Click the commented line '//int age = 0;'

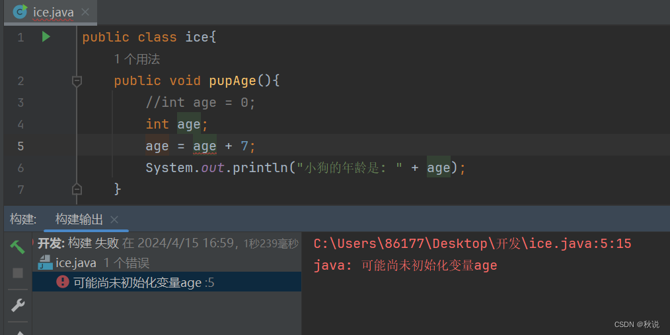click(x=200, y=103)
